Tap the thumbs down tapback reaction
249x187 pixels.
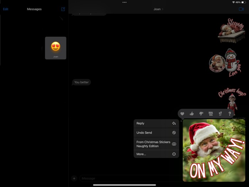[201, 114]
